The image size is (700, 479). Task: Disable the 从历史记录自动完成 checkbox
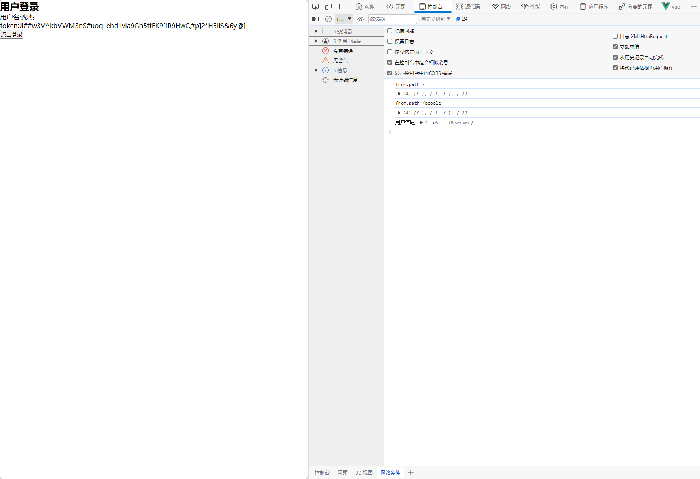pyautogui.click(x=615, y=57)
